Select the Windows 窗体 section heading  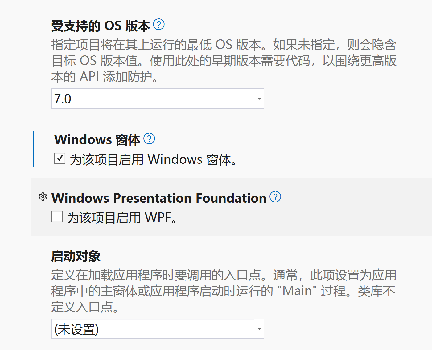pos(97,139)
